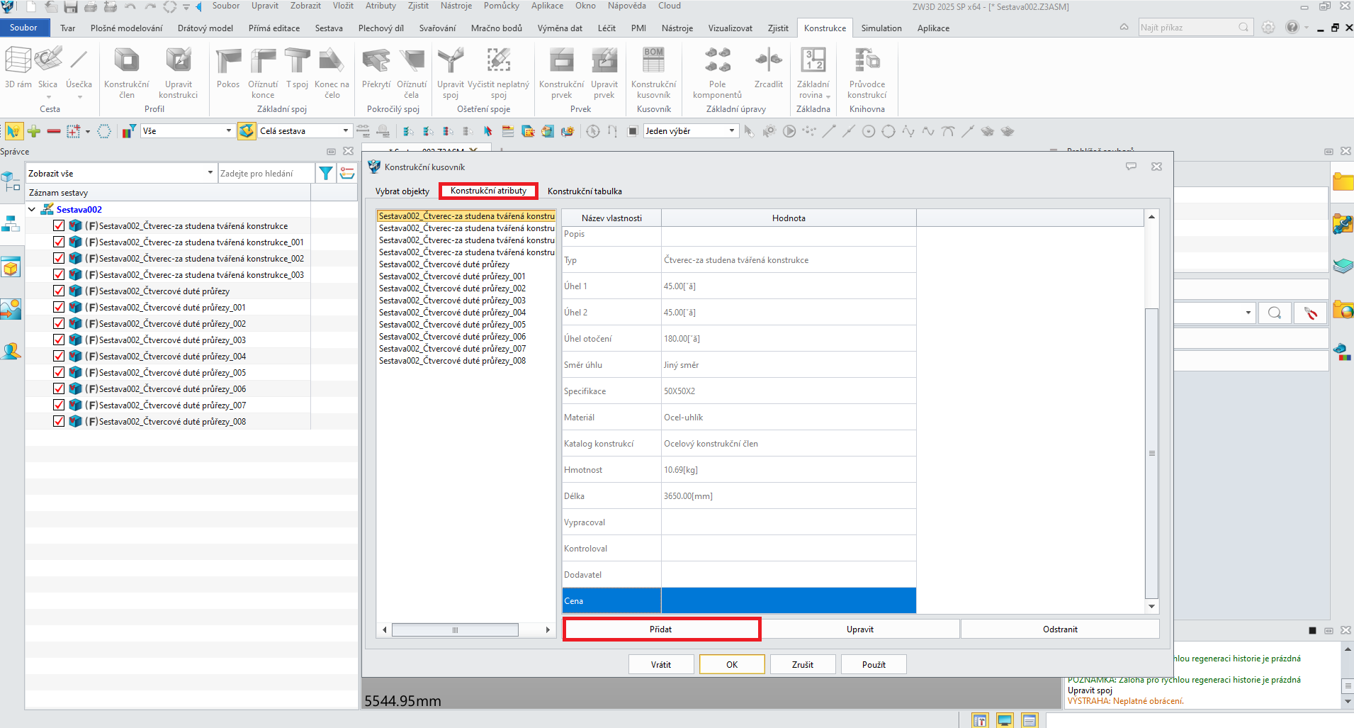Screen dimensions: 1354x728
Task: Select Konec na čelo joint
Action: [x=332, y=72]
